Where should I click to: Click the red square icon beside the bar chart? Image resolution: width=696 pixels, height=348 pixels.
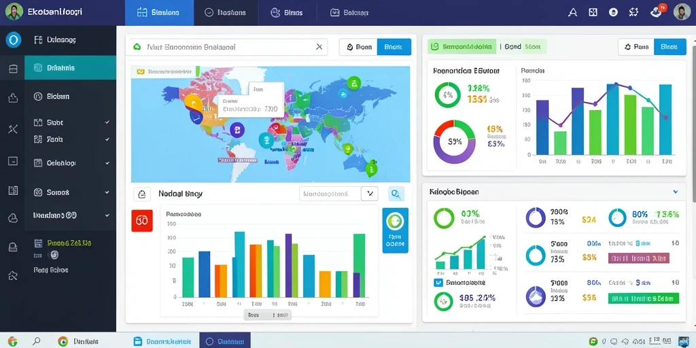click(x=142, y=221)
